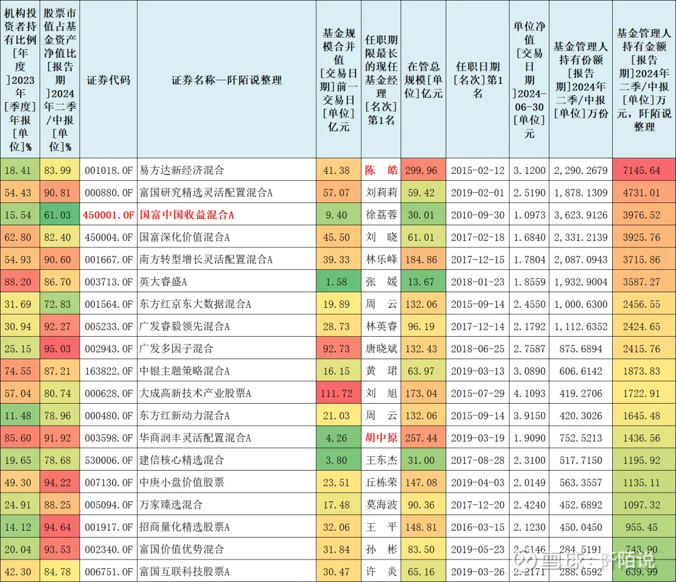This screenshot has height=582, width=676.
Task: Click security code 163822.OF
Action: [x=109, y=371]
